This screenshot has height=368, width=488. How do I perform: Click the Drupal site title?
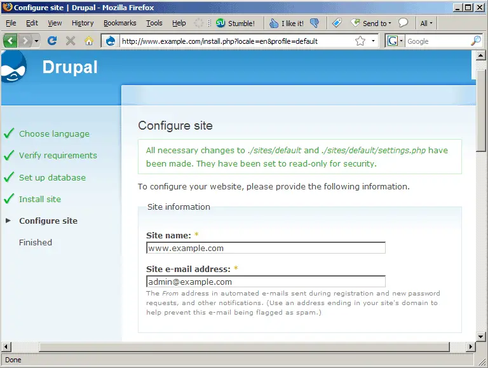tap(70, 67)
